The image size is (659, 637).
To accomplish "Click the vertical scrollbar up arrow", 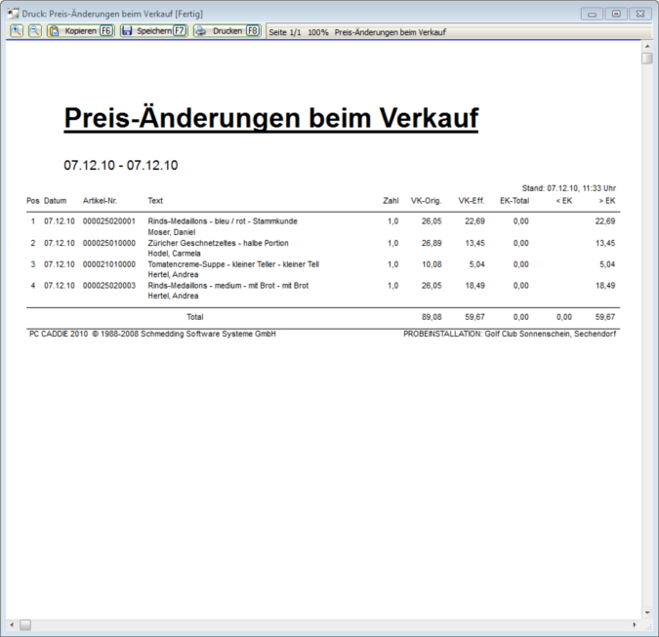I will click(x=647, y=46).
